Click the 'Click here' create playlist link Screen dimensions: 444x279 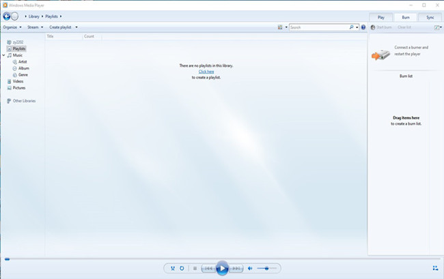pyautogui.click(x=206, y=72)
